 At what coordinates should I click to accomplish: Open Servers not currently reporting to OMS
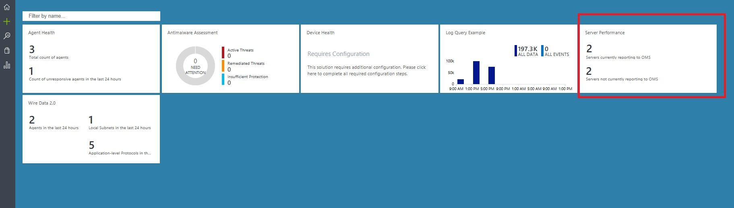[589, 72]
